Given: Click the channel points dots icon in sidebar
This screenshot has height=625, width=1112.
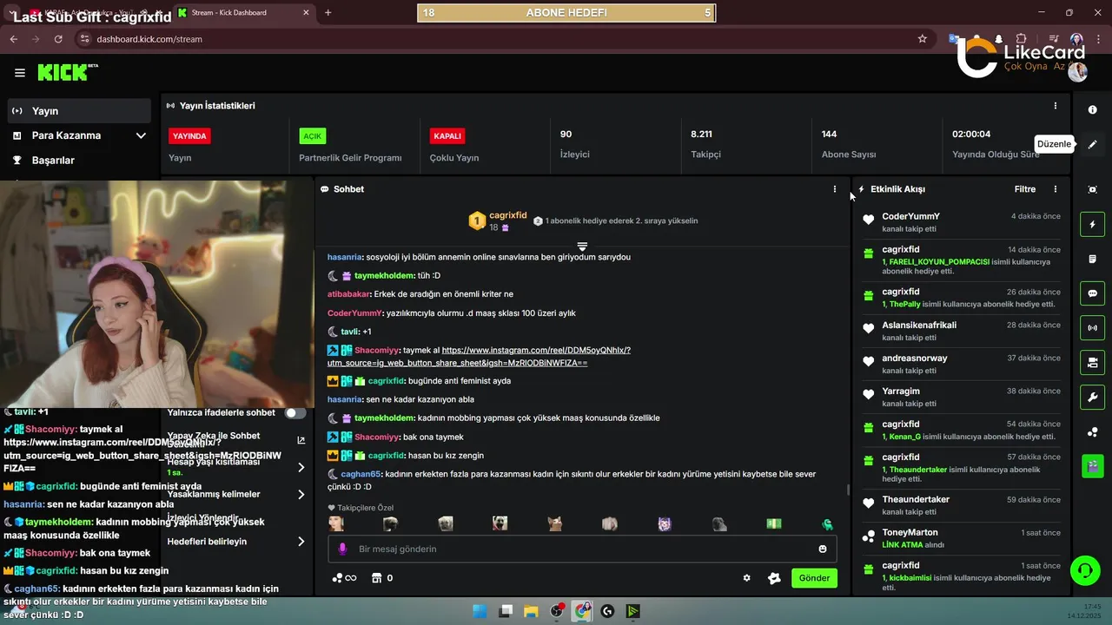Looking at the screenshot, I should (x=1093, y=432).
